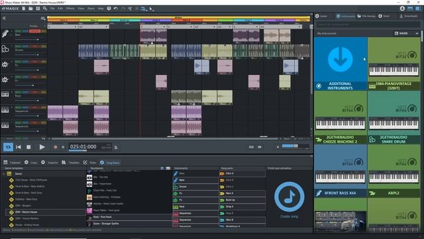Select the EDM - Electro House template

[x=46, y=212]
